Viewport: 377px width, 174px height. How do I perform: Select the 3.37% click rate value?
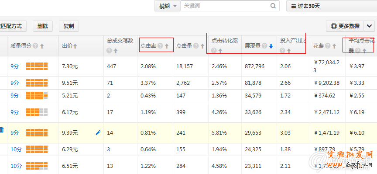click(148, 83)
